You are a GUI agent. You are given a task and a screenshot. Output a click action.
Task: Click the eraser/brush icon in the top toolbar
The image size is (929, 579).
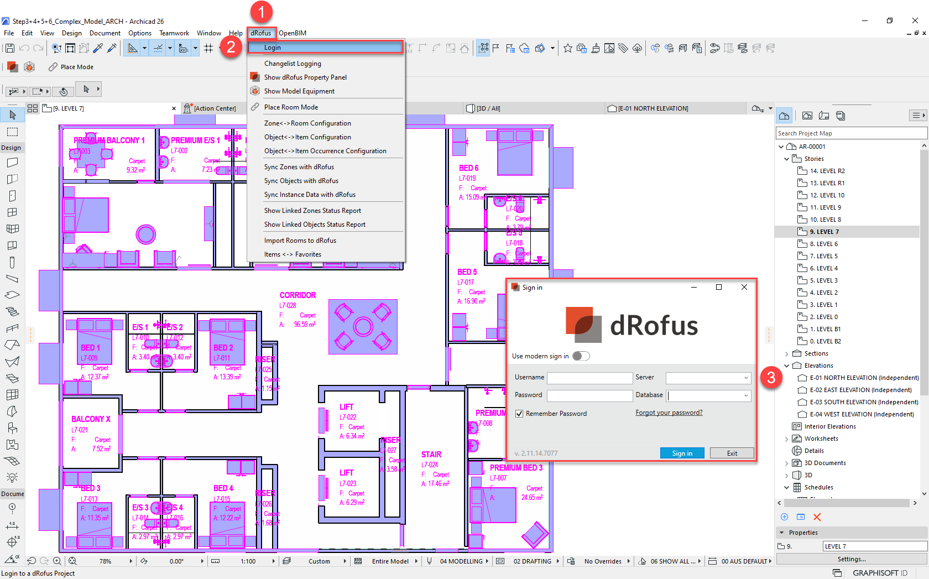596,48
